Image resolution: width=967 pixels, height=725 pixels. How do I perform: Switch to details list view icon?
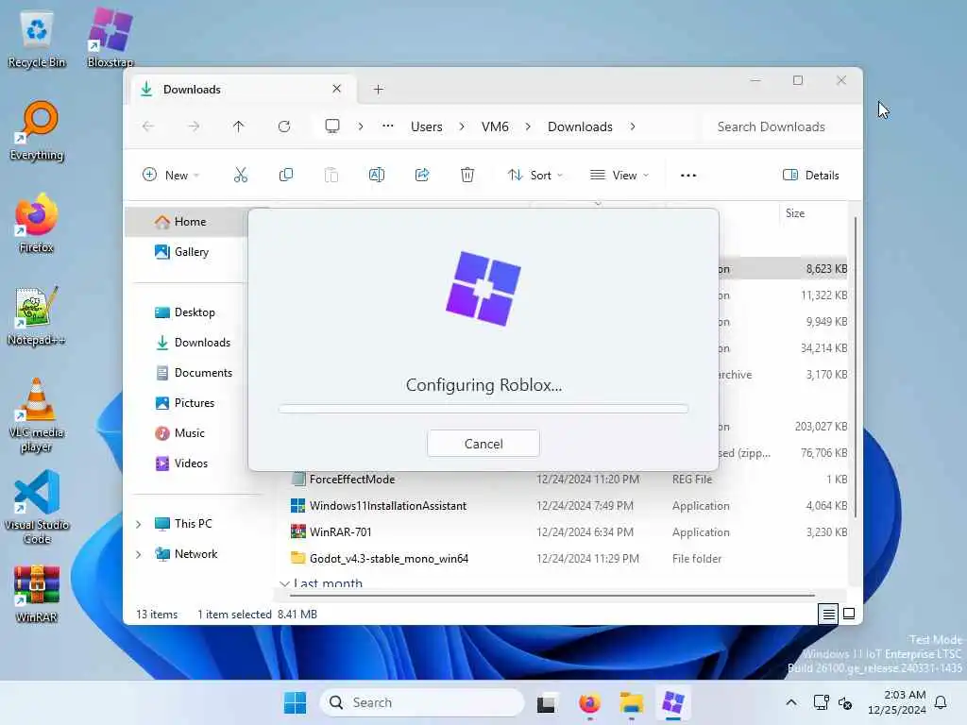click(828, 614)
